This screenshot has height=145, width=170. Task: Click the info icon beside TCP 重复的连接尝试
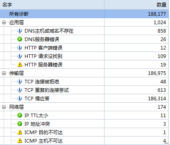[x=20, y=90]
